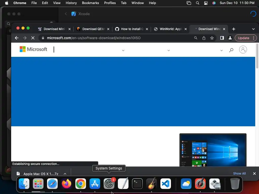259x194 pixels.
Task: Open the Chrome three-dot menu
Action: point(253,38)
